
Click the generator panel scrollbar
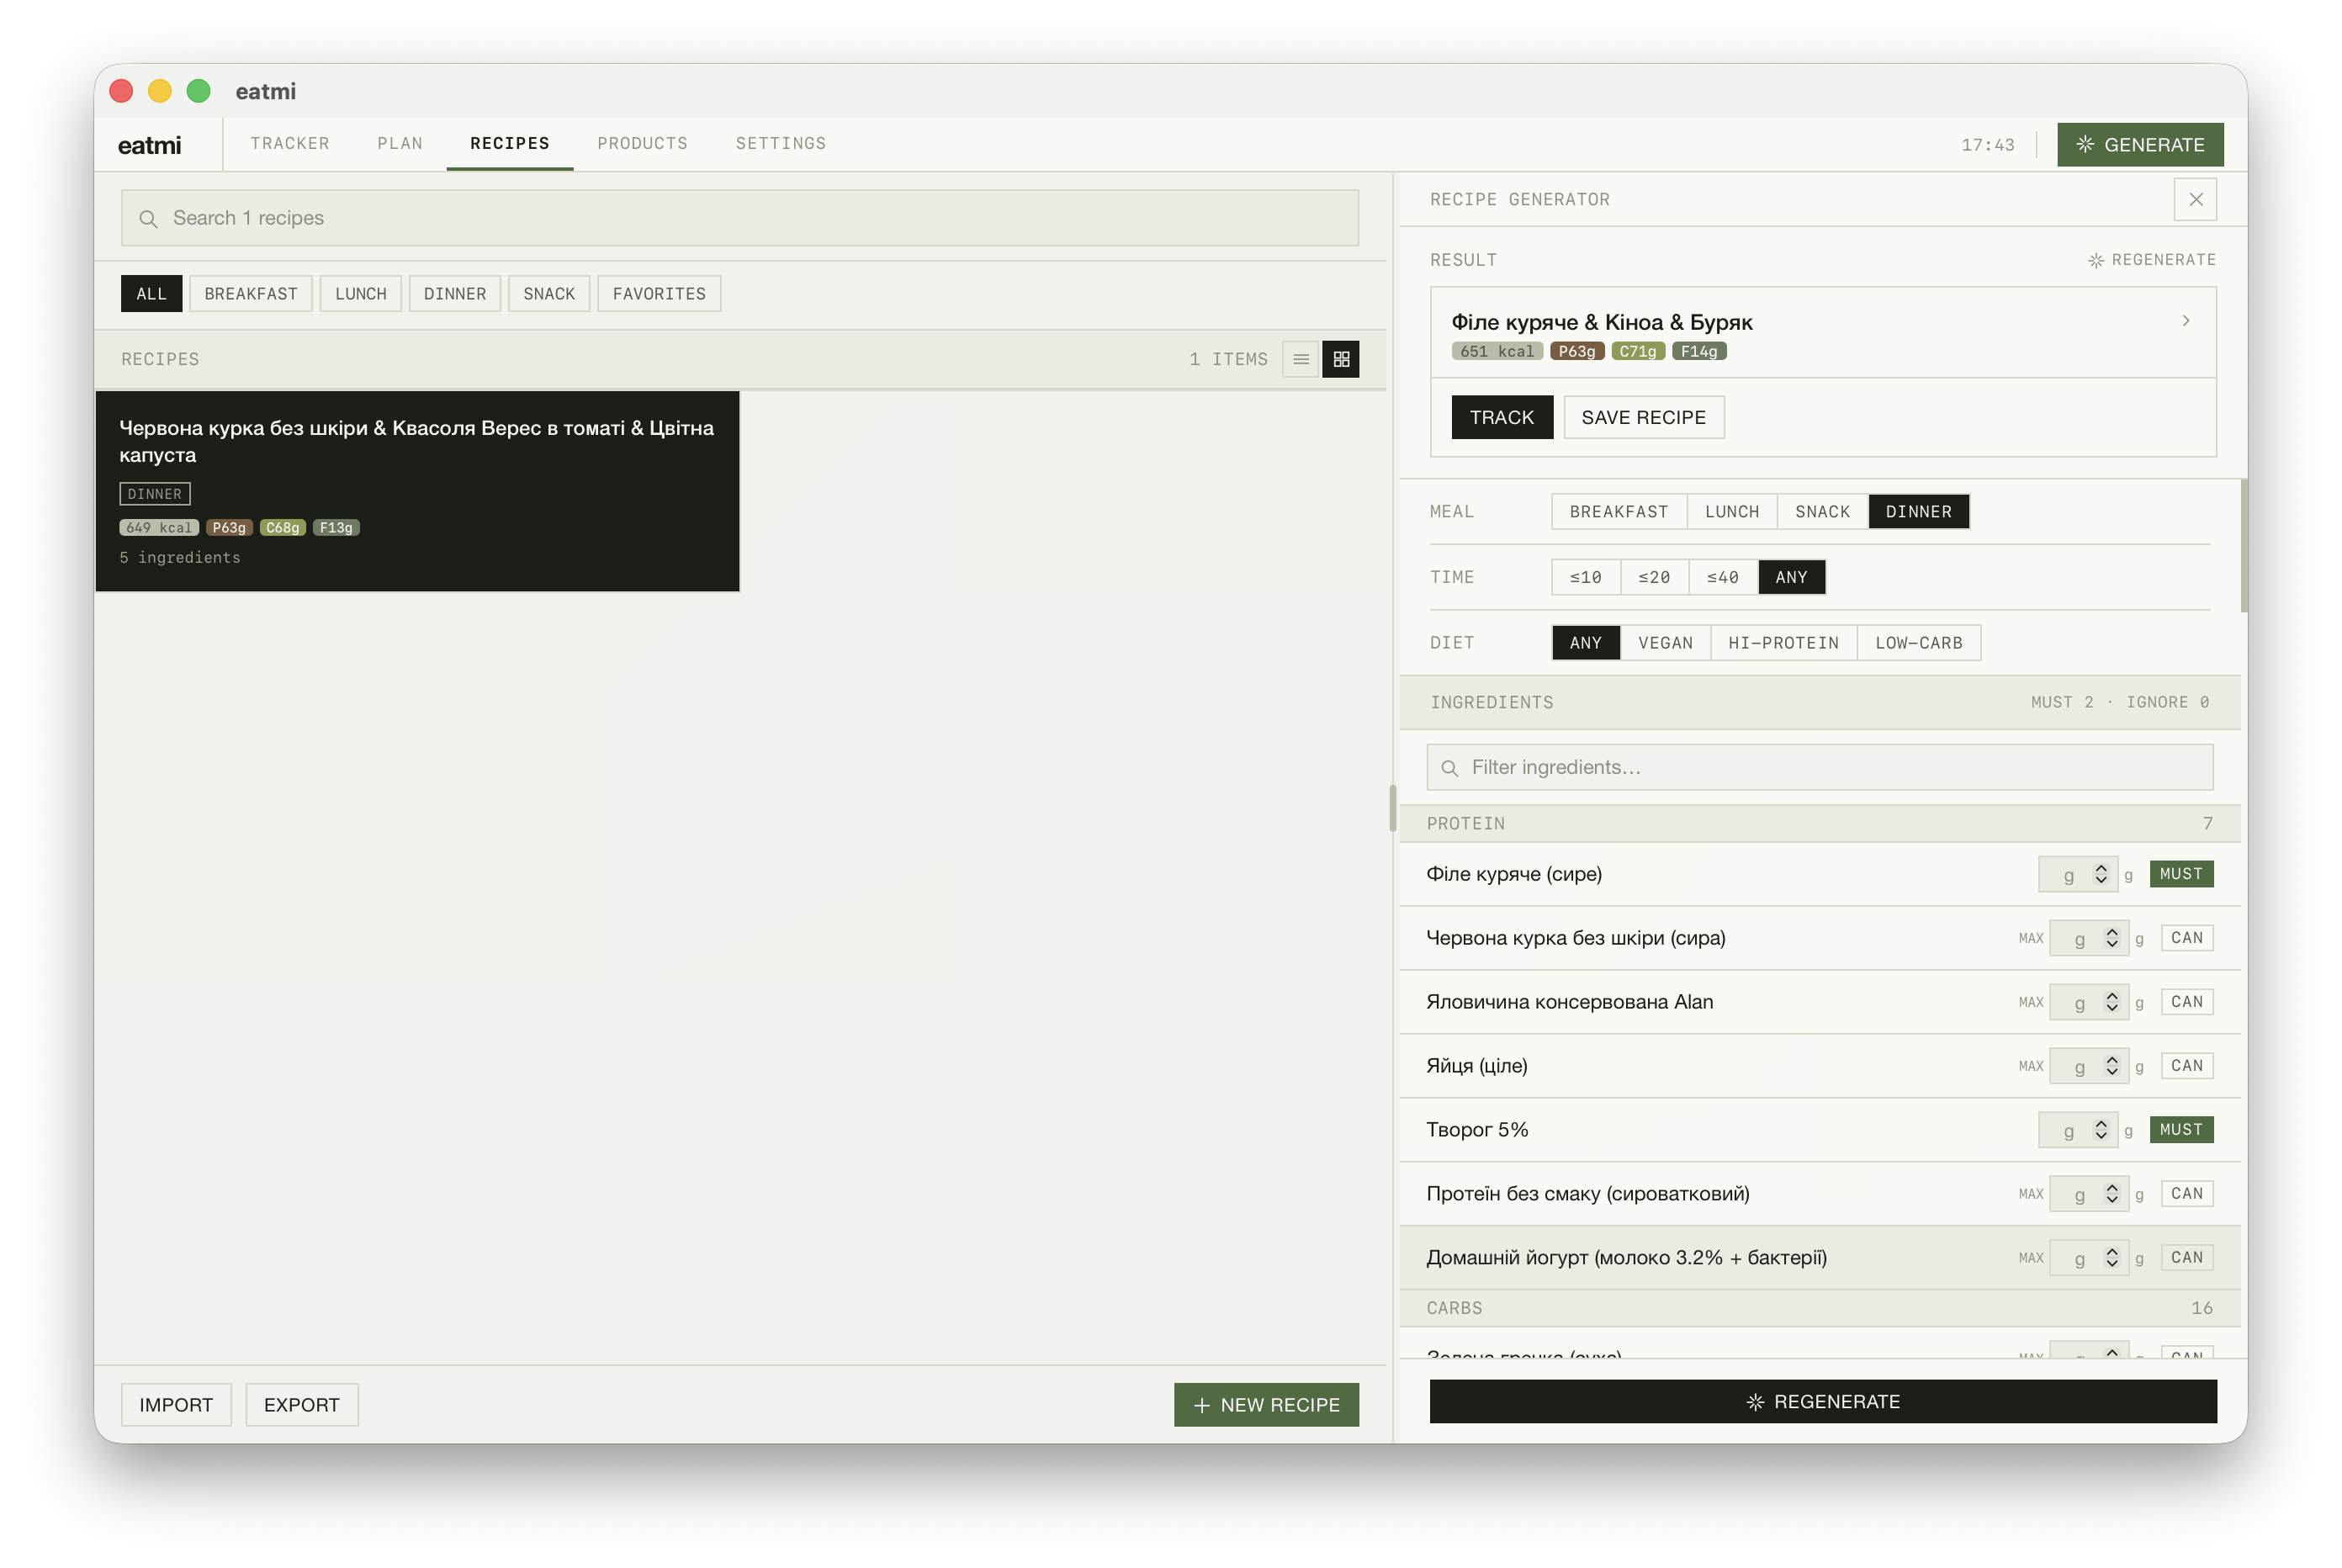2244,546
